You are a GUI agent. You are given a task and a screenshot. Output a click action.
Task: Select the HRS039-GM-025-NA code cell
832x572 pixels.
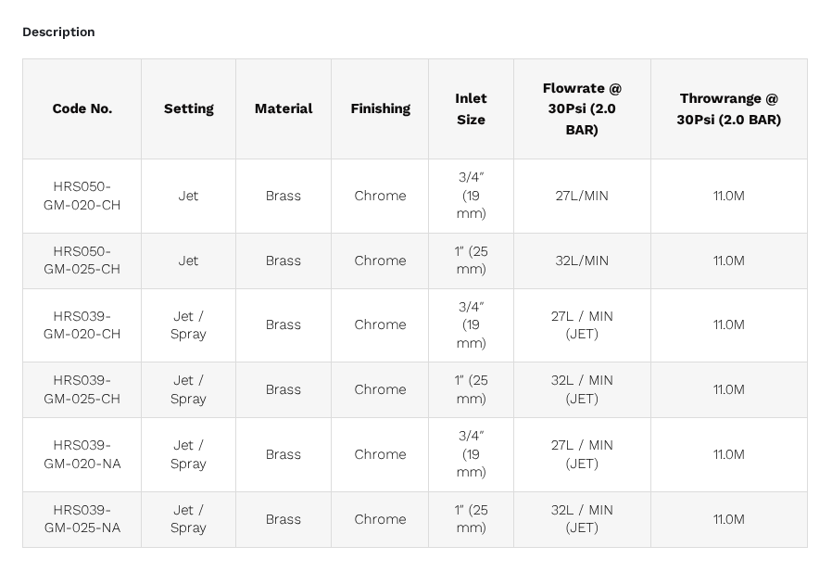[82, 519]
